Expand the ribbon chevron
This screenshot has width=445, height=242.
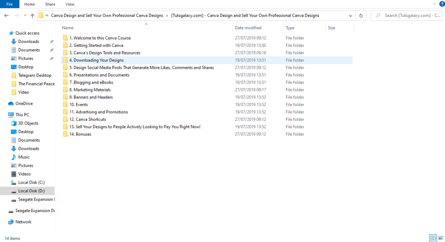click(x=434, y=4)
